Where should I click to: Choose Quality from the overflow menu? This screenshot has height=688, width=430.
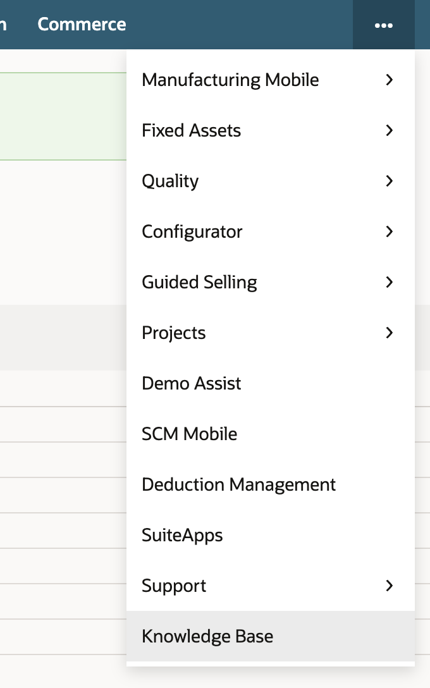(x=270, y=181)
